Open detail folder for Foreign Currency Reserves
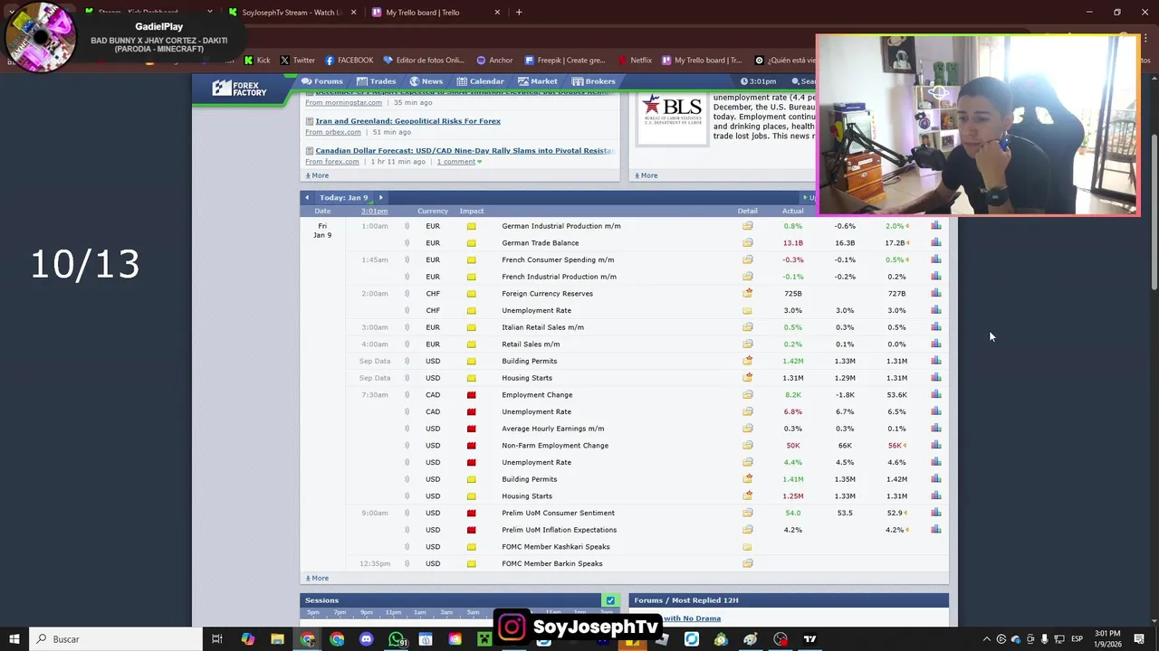The width and height of the screenshot is (1159, 651). (747, 294)
